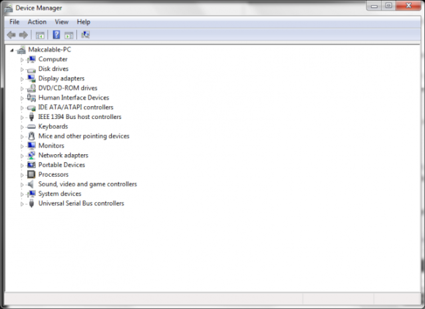Click the Processors category icon

click(x=31, y=175)
